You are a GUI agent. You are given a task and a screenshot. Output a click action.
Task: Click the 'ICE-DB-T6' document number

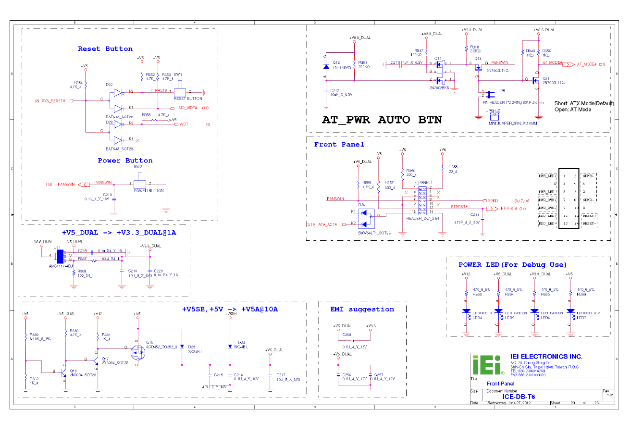(x=519, y=396)
